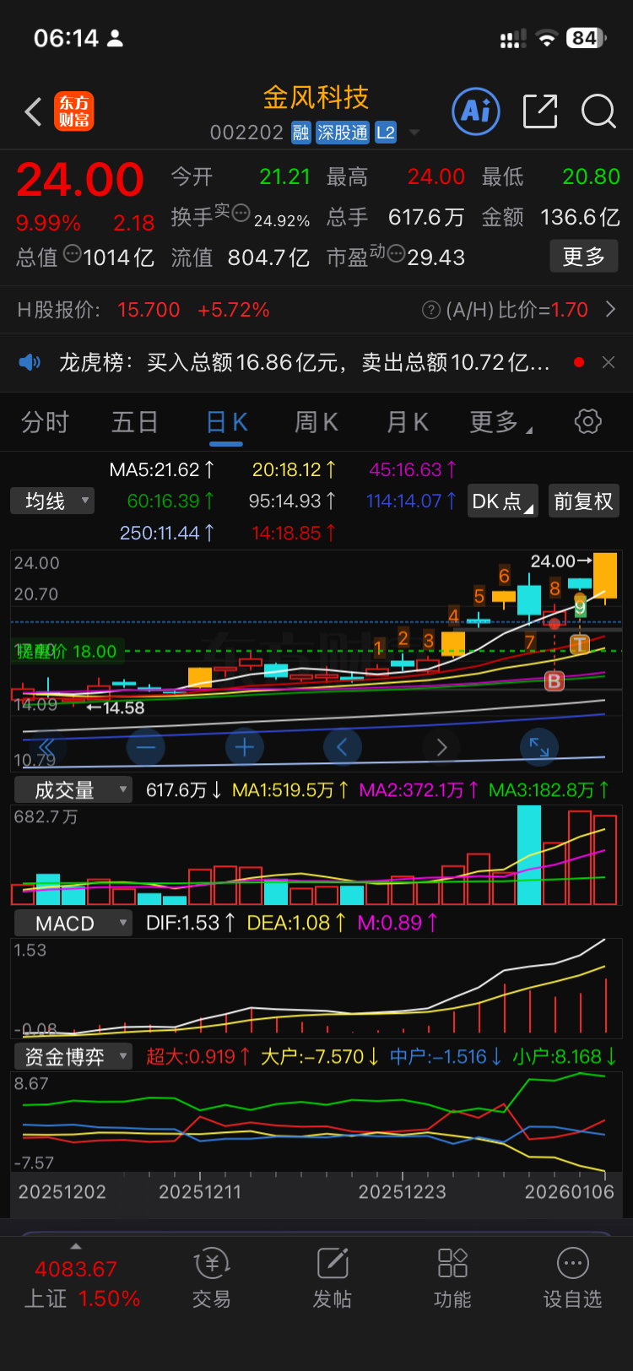This screenshot has width=633, height=1371.
Task: Add to watchlist via 设自选
Action: 572,1278
